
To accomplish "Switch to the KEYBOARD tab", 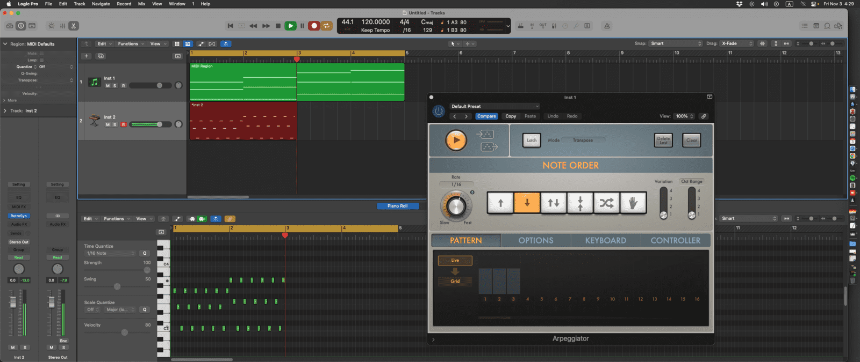I will tap(606, 241).
